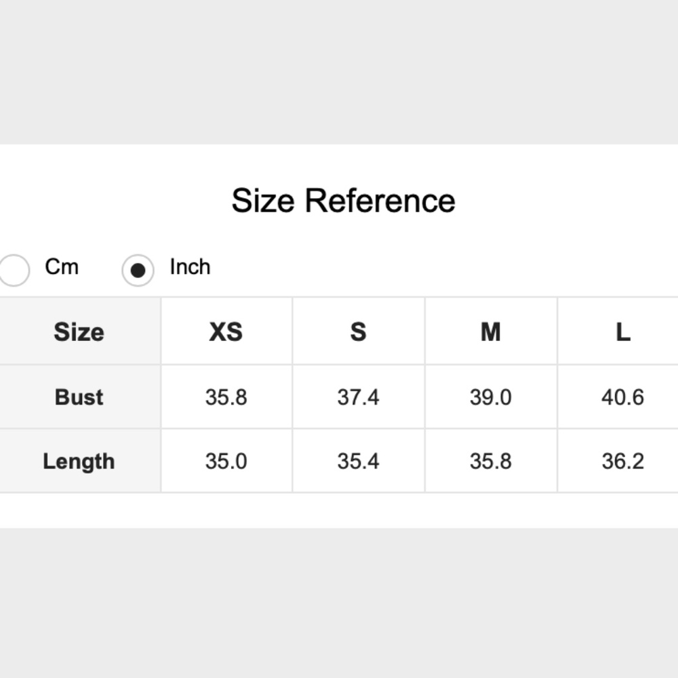Click the L length value 36.2

click(x=622, y=461)
